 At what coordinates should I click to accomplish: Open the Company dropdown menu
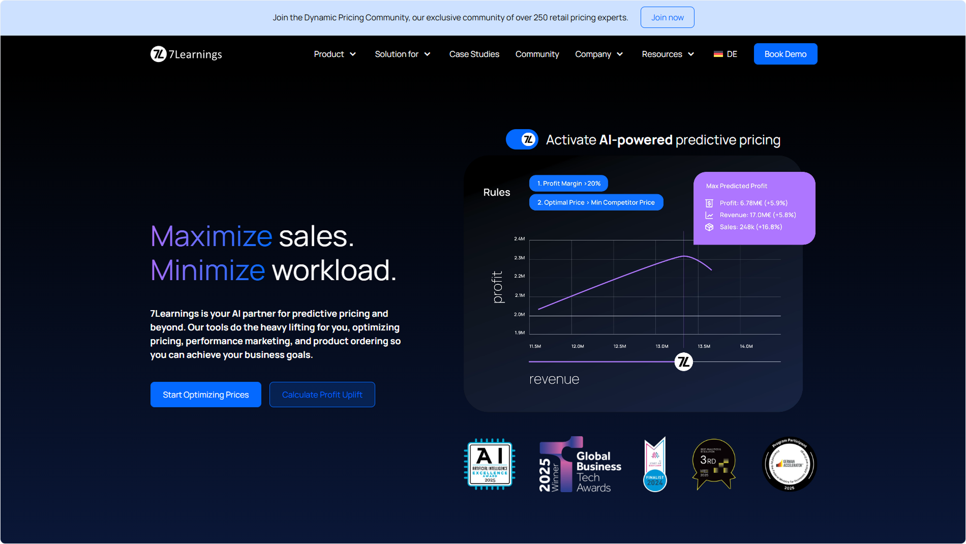tap(598, 54)
